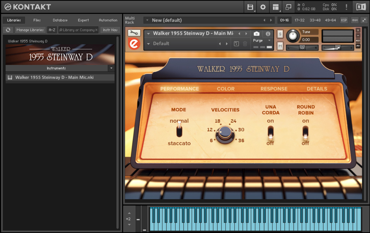The width and height of the screenshot is (370, 233).
Task: Focus the Library or Company search field
Action: point(78,30)
